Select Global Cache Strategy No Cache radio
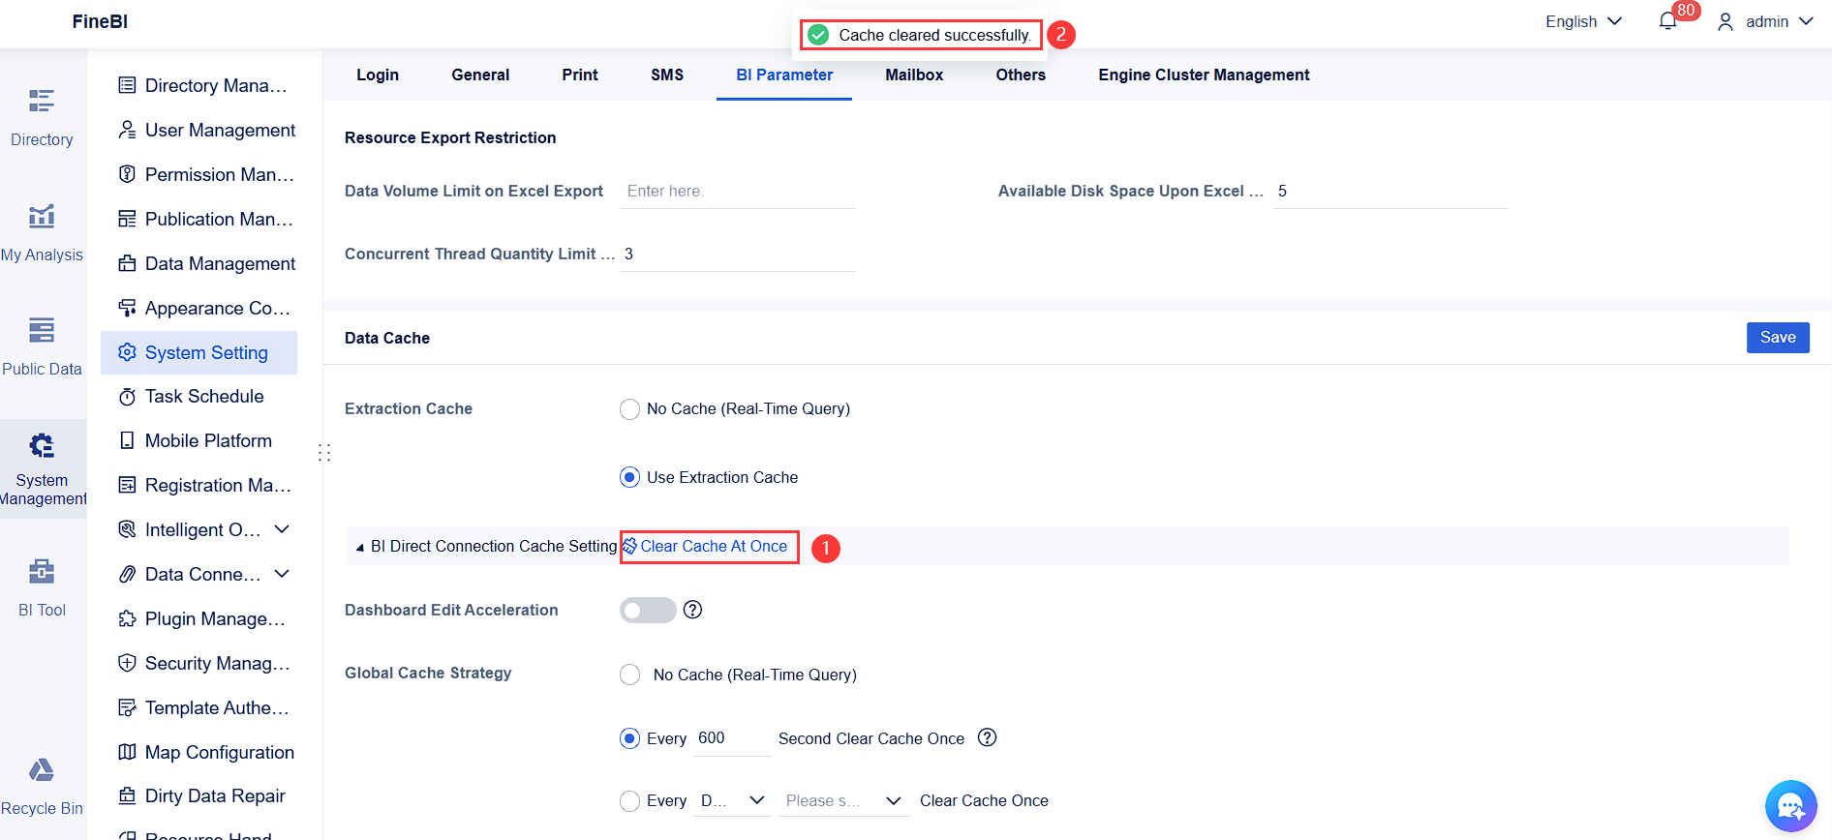1832x840 pixels. coord(629,675)
